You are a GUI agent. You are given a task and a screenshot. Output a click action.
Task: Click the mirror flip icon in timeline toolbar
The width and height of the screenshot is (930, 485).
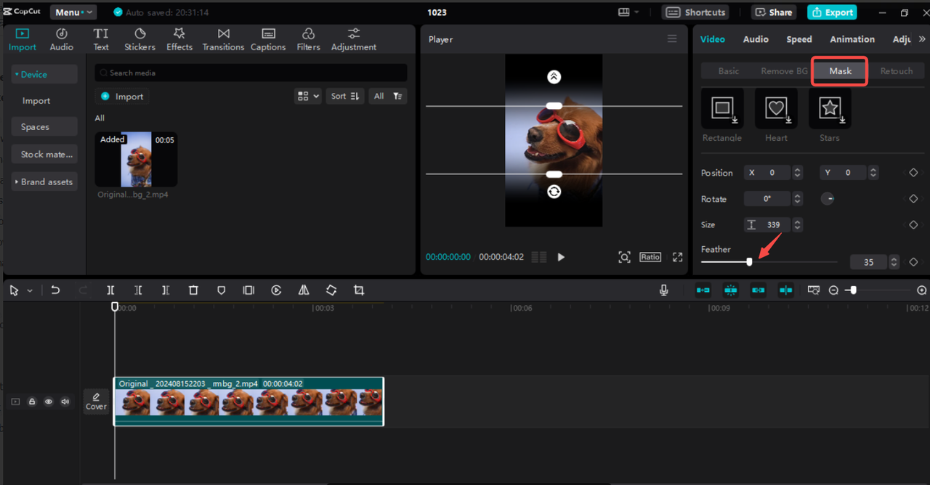[304, 290]
